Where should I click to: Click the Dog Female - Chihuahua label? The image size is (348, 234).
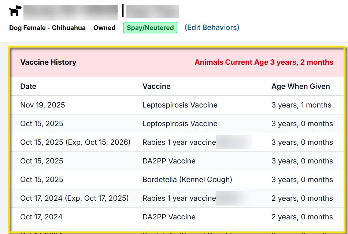pos(47,28)
